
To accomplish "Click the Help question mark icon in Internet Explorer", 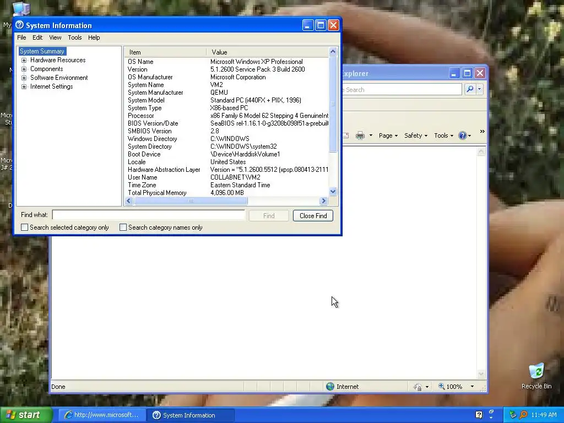I will [x=463, y=135].
